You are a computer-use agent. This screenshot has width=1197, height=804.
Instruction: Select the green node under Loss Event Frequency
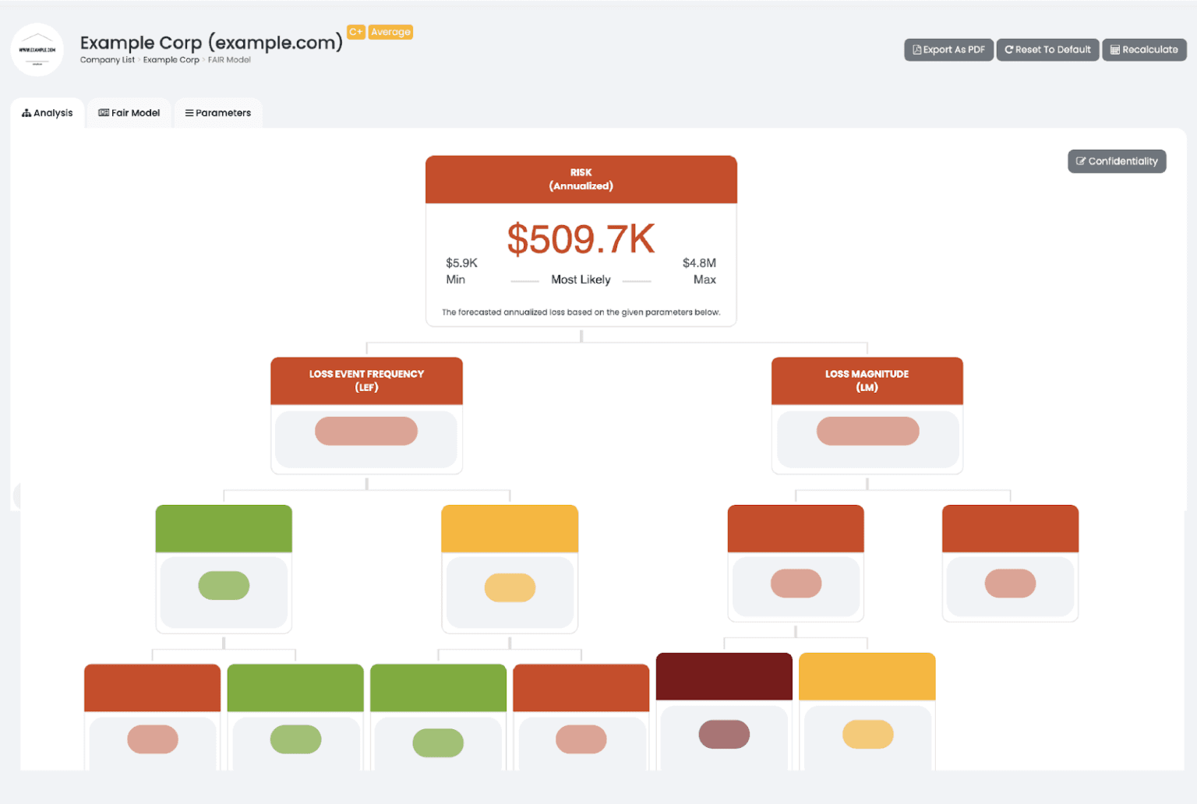[x=224, y=529]
